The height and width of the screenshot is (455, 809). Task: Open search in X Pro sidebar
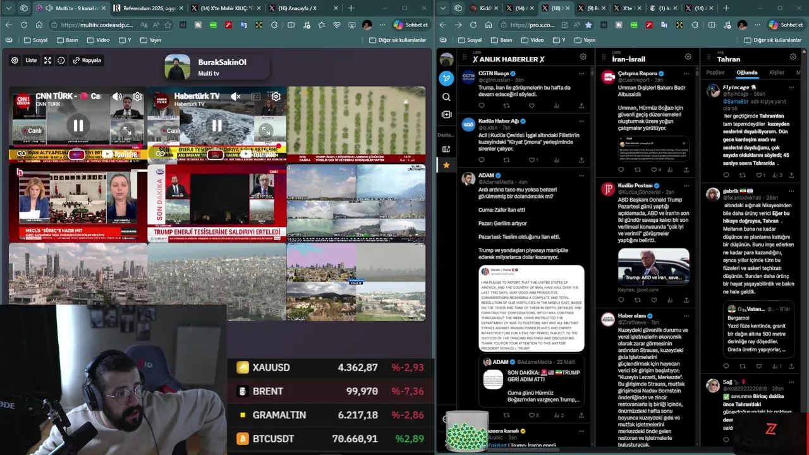(x=446, y=97)
